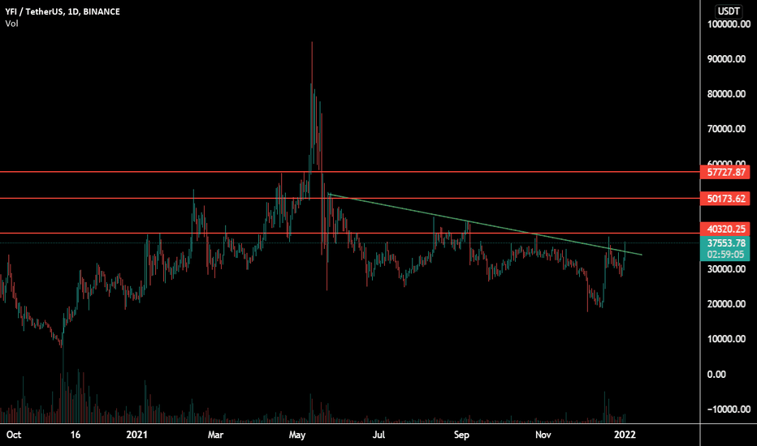Select the 50173.62 price line label
This screenshot has width=757, height=446.
(x=725, y=199)
